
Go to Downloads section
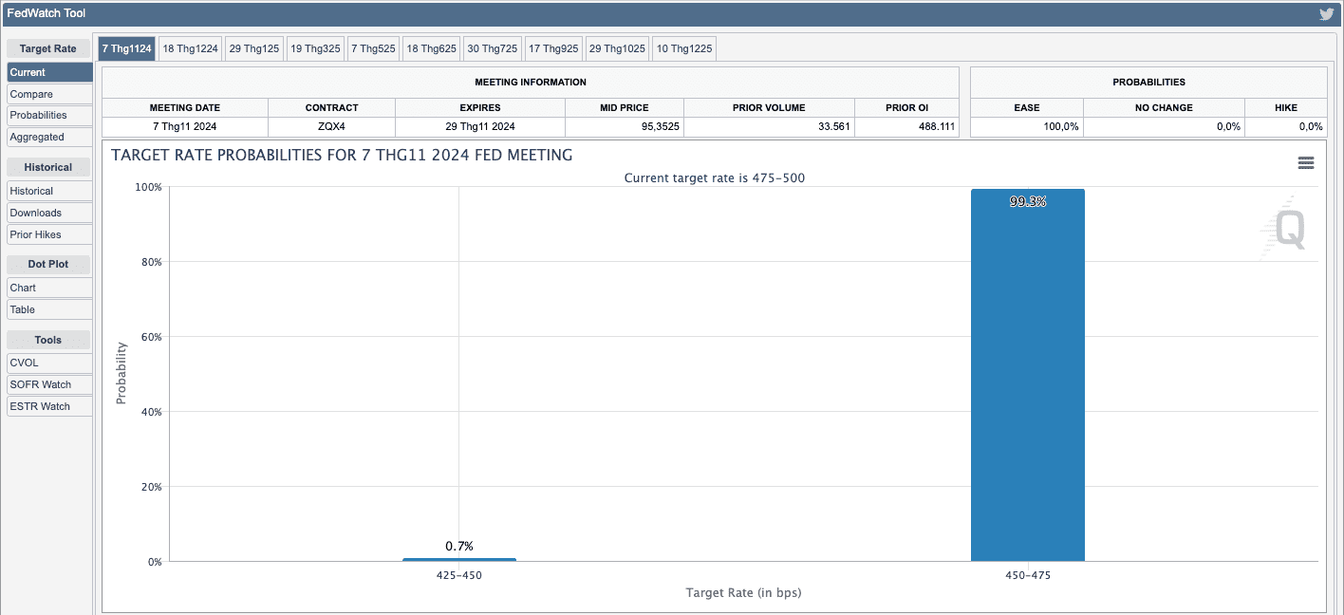pos(49,213)
